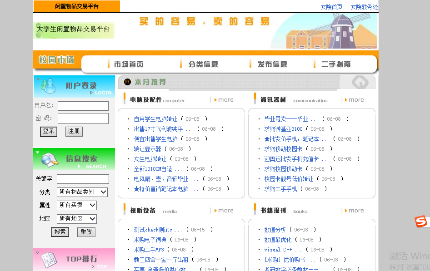Focus the 关键字 search field
The width and height of the screenshot is (430, 271).
(83, 179)
